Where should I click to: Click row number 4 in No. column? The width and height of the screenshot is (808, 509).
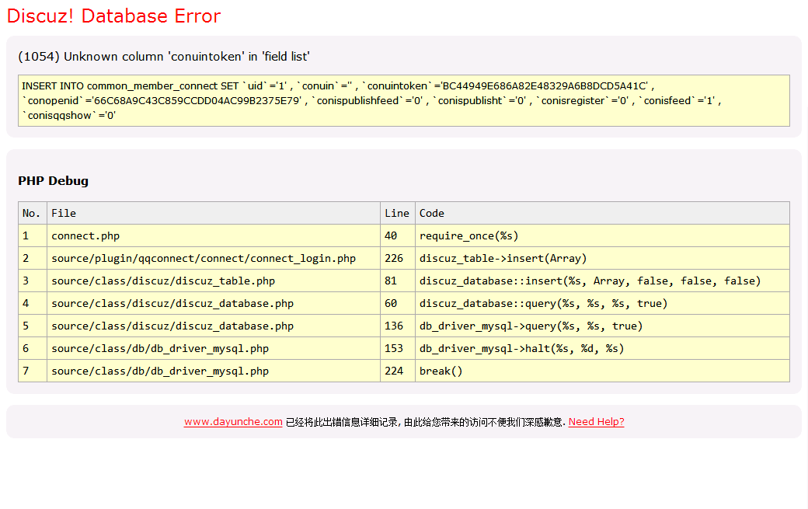click(33, 303)
